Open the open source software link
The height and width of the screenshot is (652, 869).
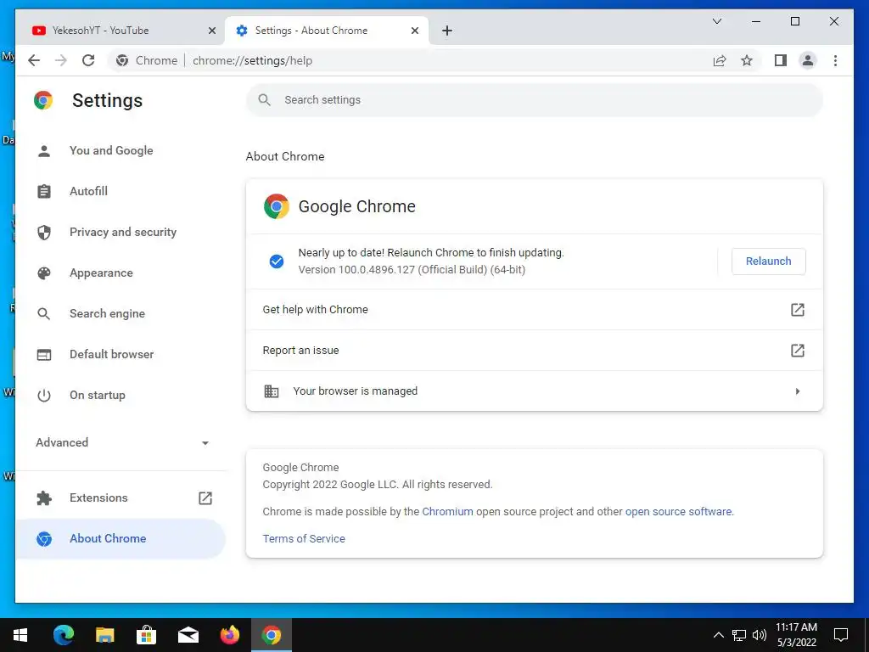678,512
